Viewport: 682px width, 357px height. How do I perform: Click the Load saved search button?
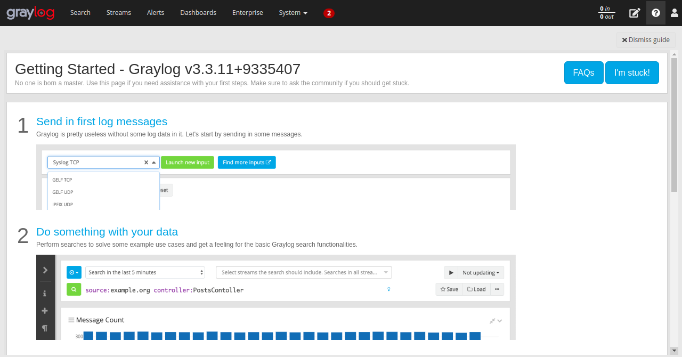pyautogui.click(x=476, y=289)
